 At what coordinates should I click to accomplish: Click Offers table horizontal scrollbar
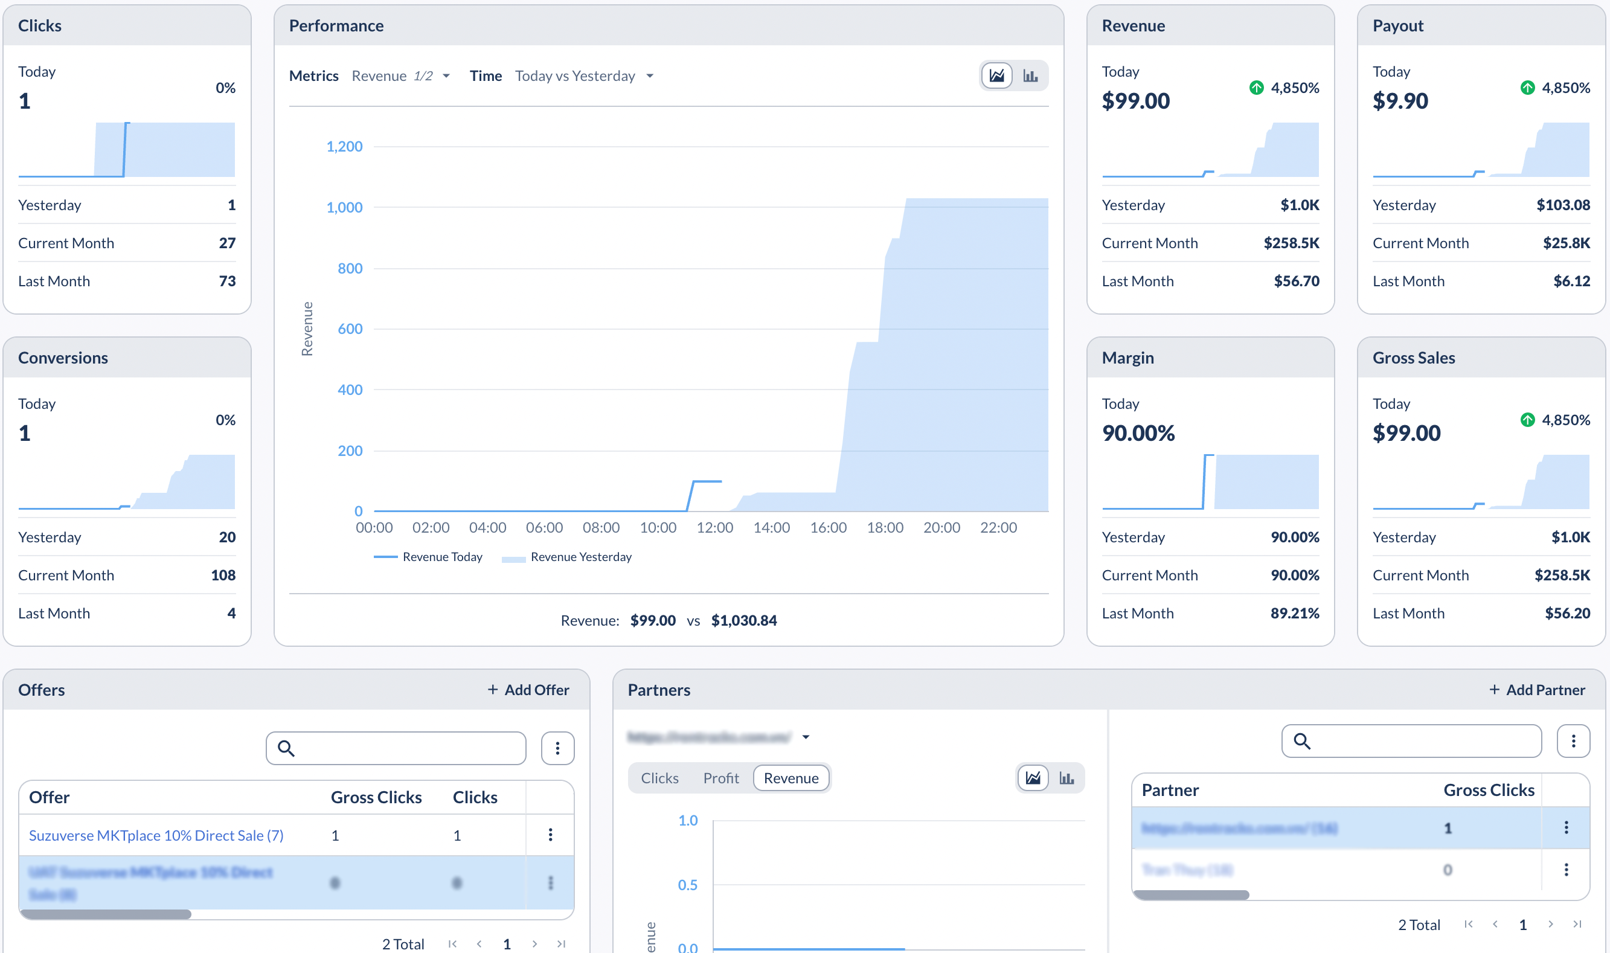[106, 914]
